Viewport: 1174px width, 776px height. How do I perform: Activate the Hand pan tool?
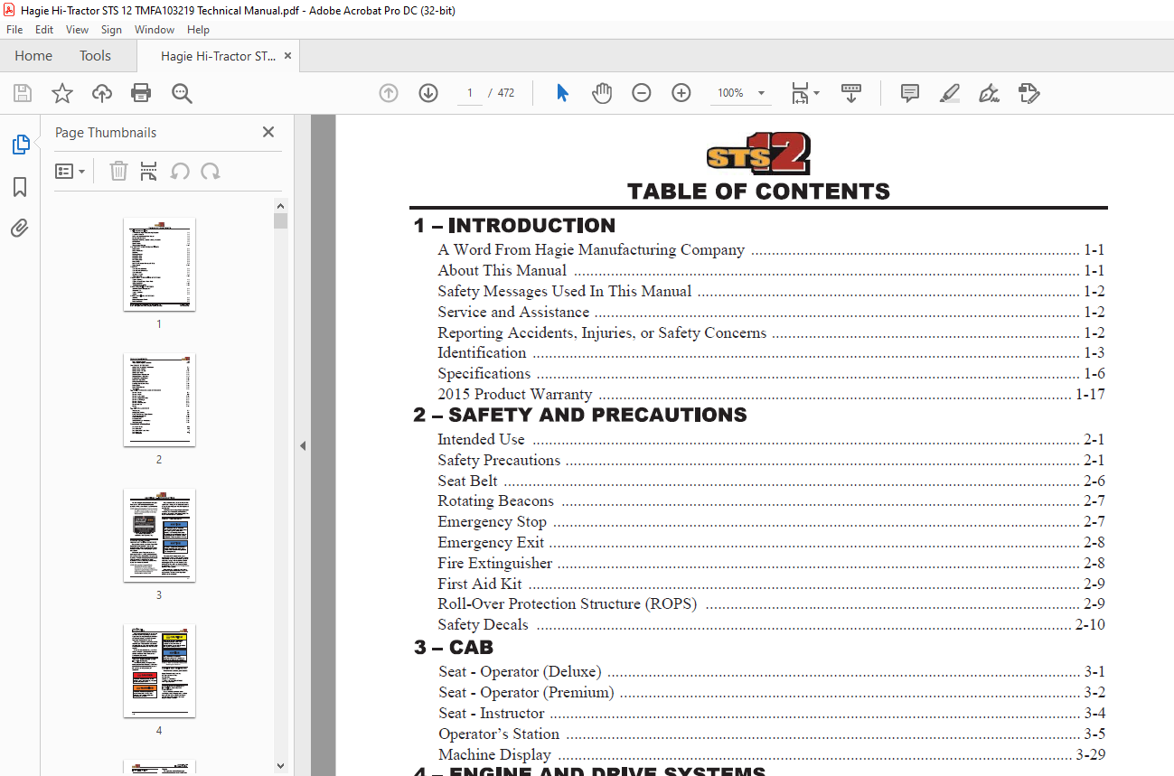click(602, 93)
